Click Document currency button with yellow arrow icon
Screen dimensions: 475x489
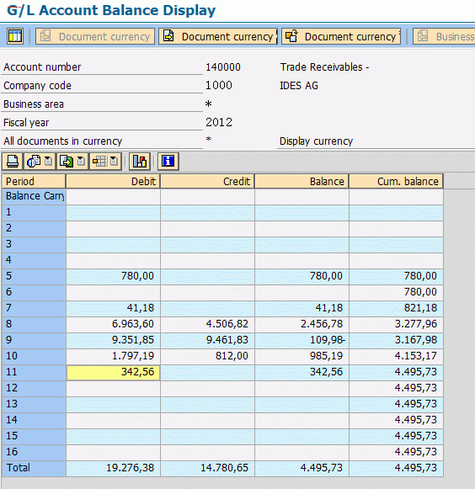(218, 36)
